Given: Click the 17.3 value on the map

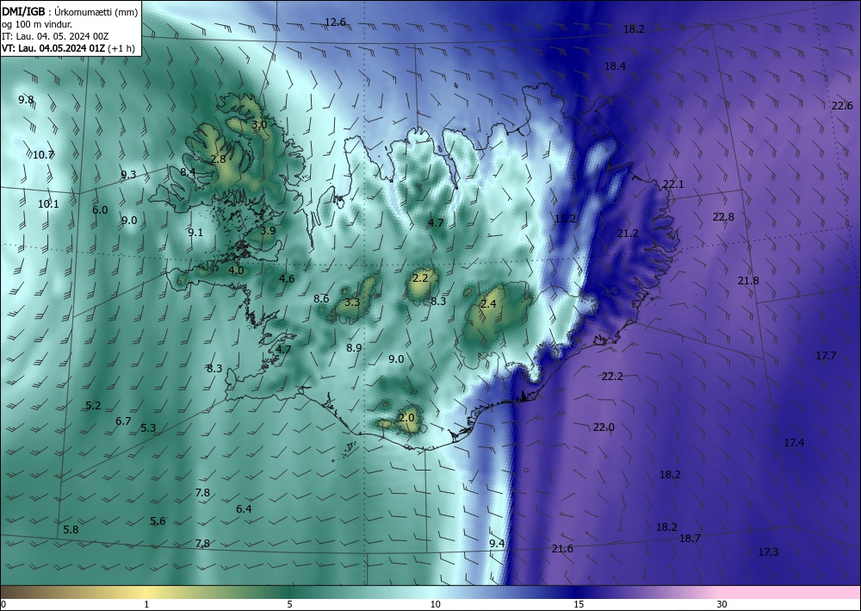Looking at the screenshot, I should [x=768, y=552].
